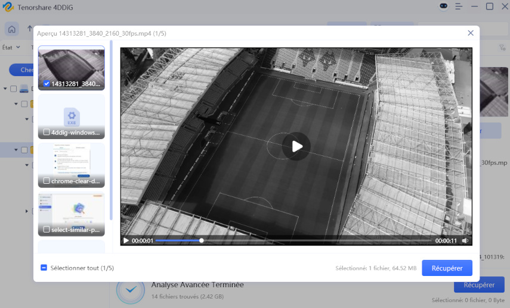Play the video with the center play button
The image size is (510, 308).
296,146
